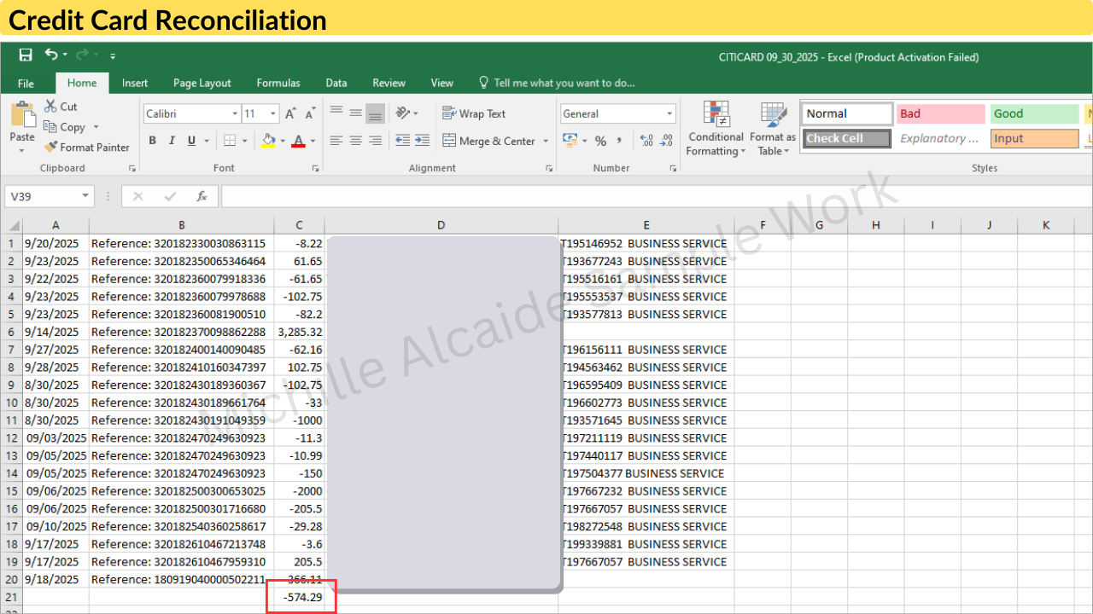
Task: Switch to the Page Layout tab
Action: 202,83
